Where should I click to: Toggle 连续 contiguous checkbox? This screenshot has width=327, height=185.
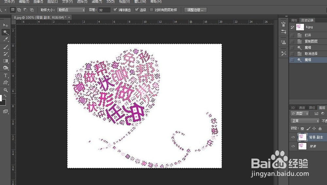click(137, 9)
